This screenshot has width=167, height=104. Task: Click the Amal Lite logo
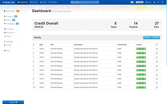point(8,2)
